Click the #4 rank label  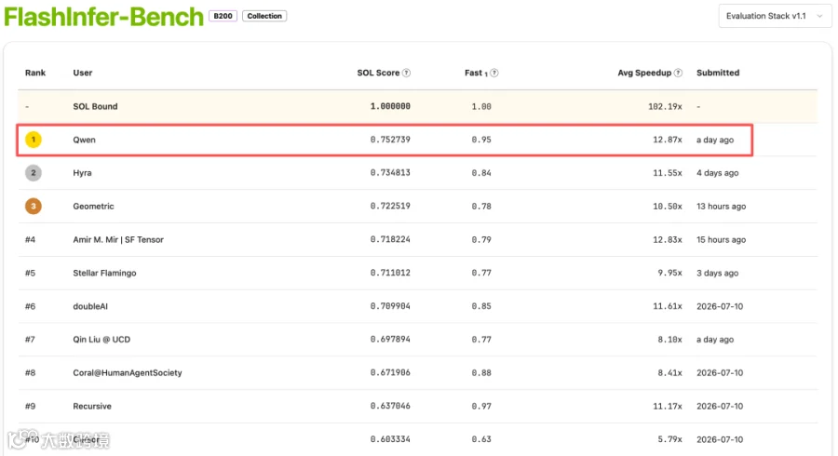[x=30, y=240]
